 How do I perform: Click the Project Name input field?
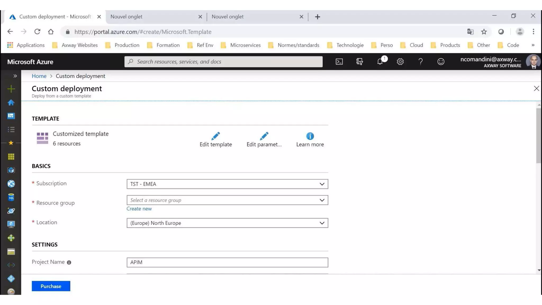pyautogui.click(x=227, y=262)
